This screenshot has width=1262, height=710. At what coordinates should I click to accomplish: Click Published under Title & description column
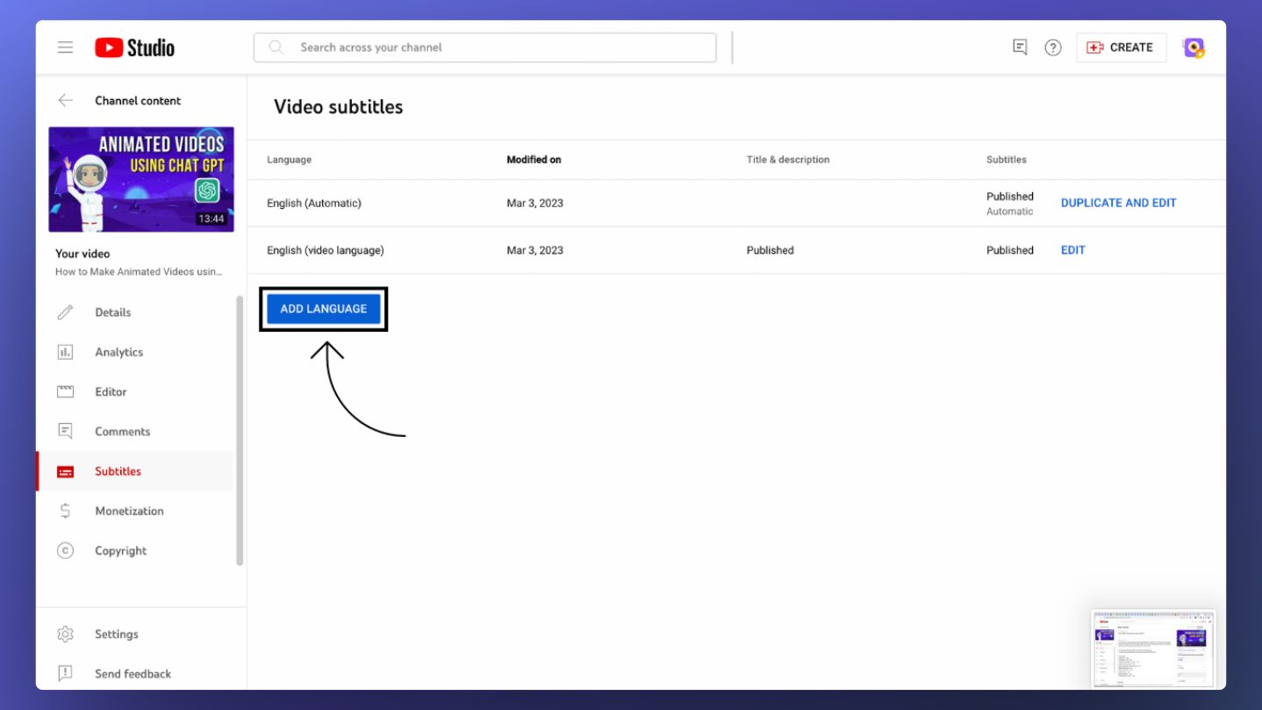pos(770,250)
